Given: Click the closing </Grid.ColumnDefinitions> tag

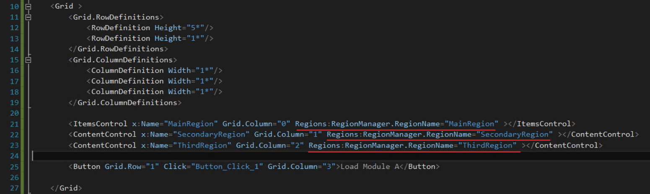Looking at the screenshot, I should coord(125,103).
